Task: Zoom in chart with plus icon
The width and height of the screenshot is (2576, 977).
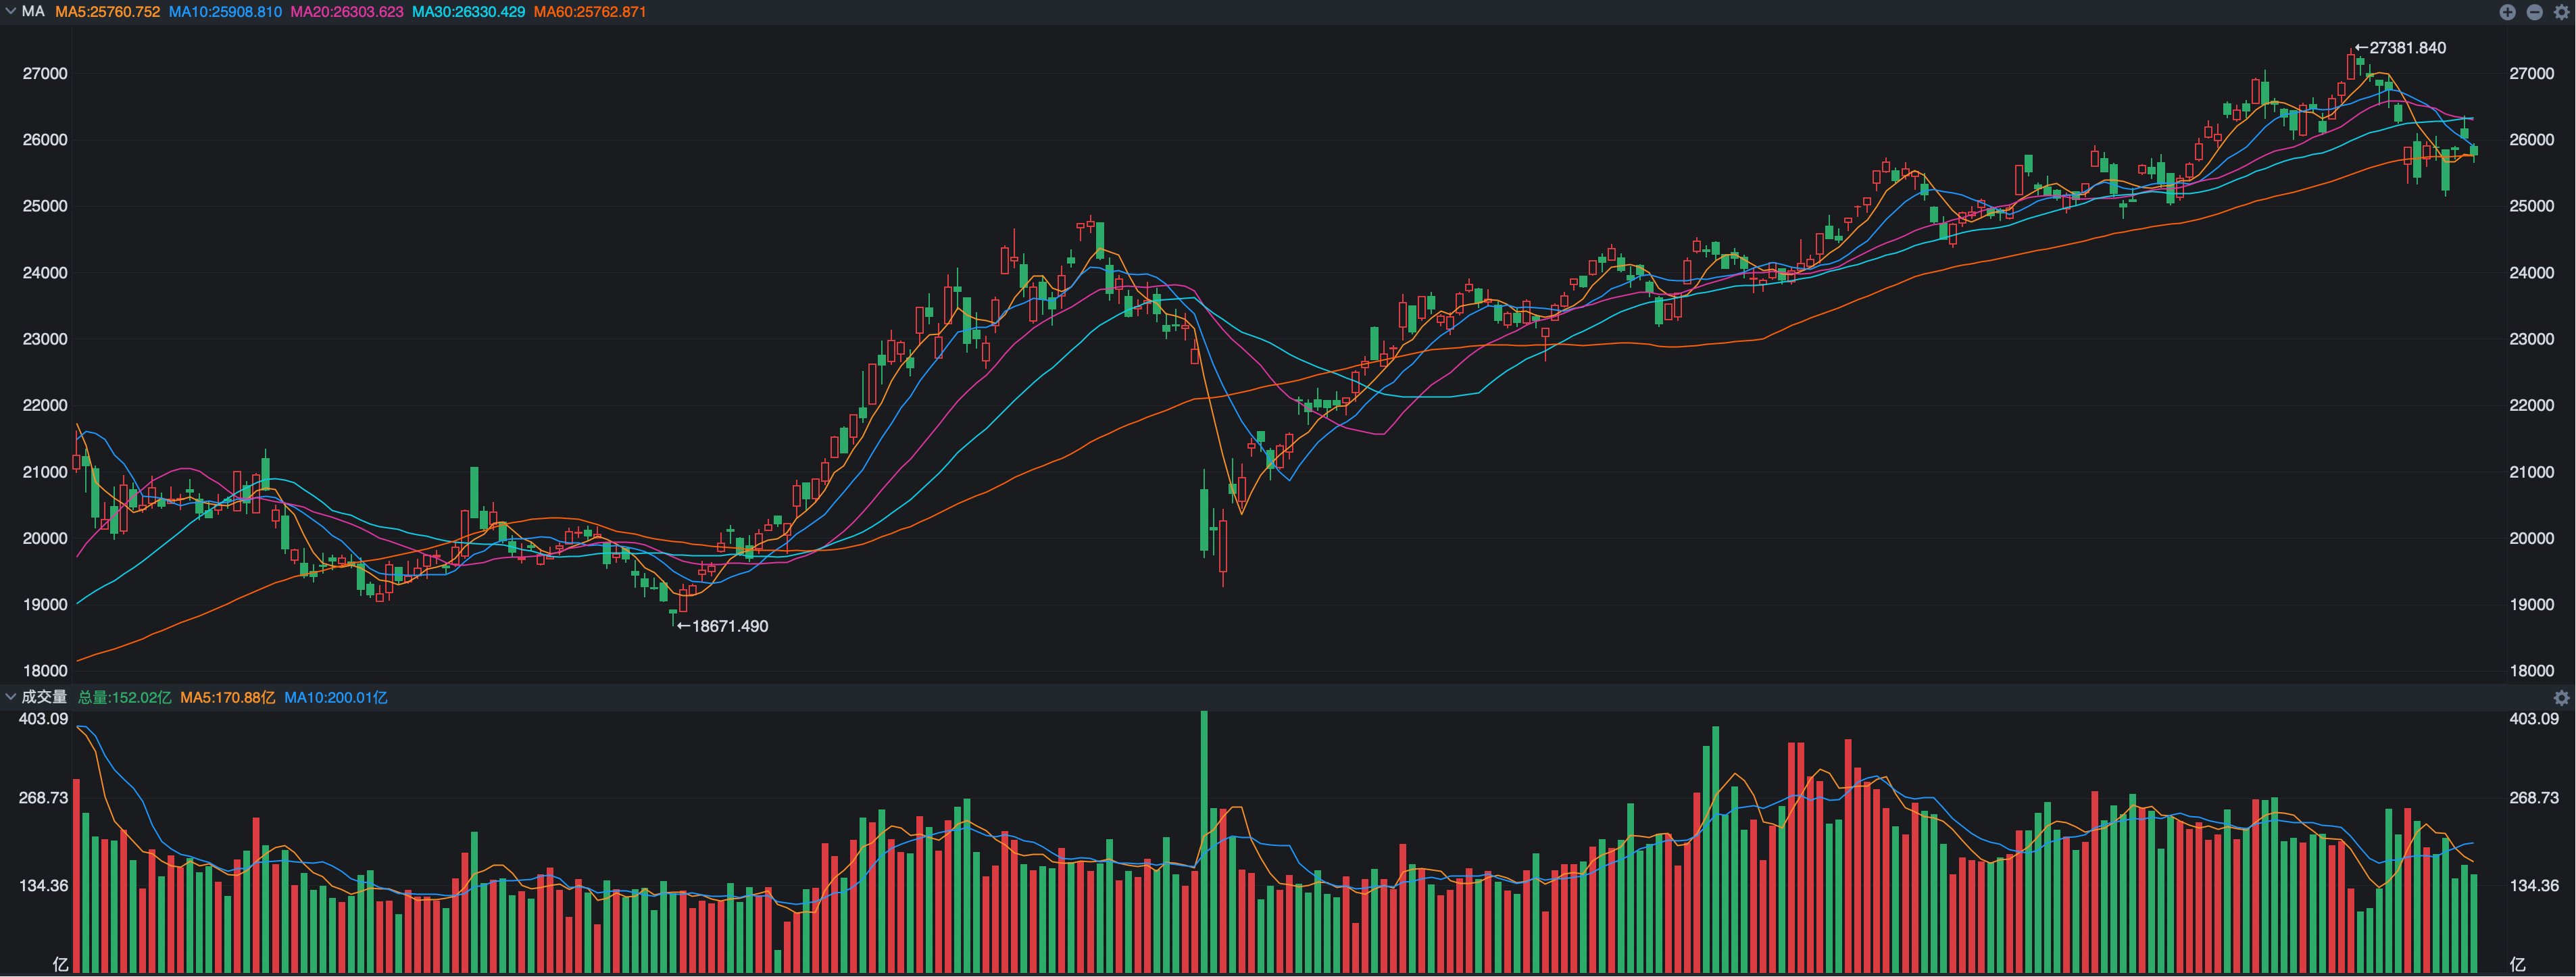Action: (x=2507, y=12)
